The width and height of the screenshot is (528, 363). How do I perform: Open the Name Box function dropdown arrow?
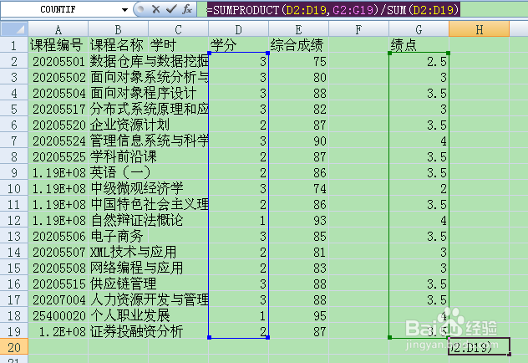click(124, 10)
